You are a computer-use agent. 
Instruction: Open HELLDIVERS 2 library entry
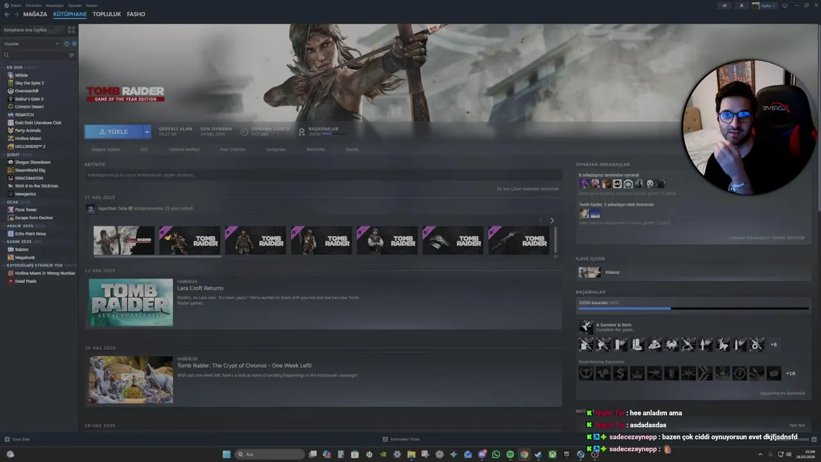coord(30,146)
